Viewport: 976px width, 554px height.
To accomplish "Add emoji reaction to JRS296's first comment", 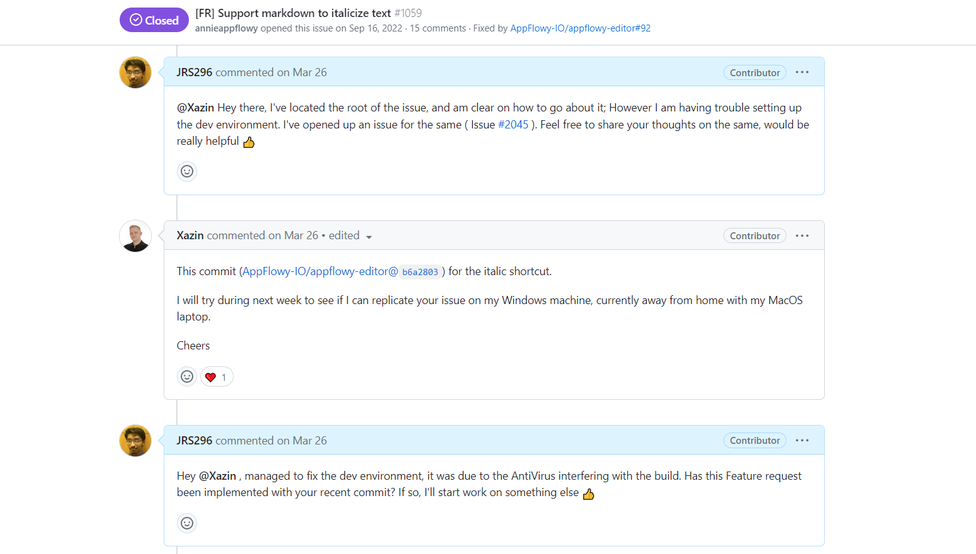I will click(187, 171).
